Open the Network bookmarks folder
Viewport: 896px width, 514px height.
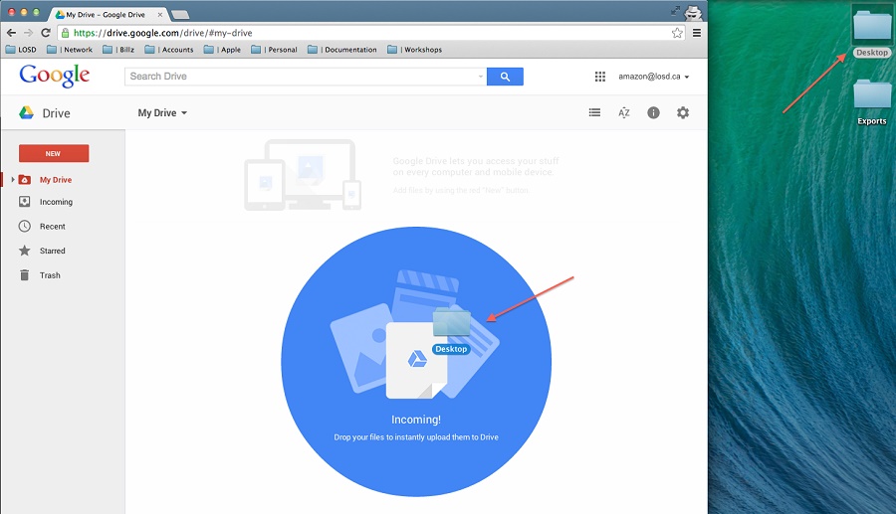point(69,50)
